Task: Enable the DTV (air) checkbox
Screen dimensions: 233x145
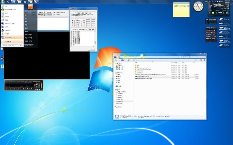Action: 72,24
